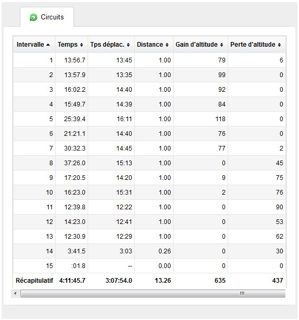
Task: Select row 14 distance 0.26 cell
Action: (x=154, y=251)
